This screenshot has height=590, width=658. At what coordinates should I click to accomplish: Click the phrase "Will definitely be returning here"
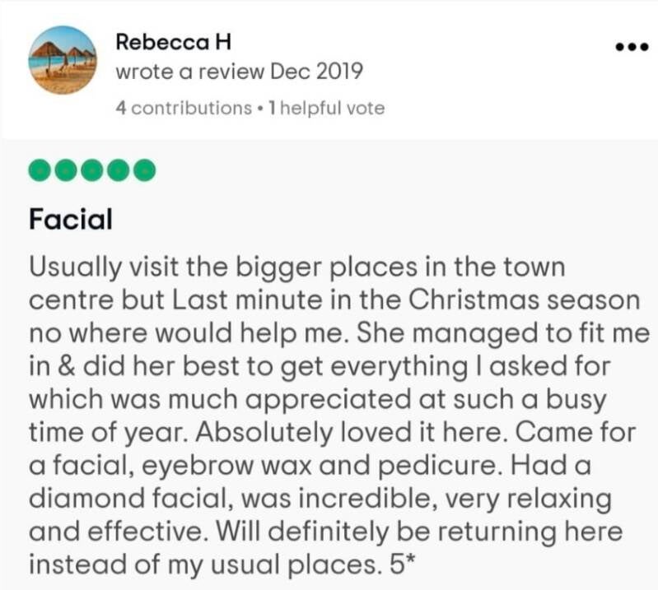point(419,532)
